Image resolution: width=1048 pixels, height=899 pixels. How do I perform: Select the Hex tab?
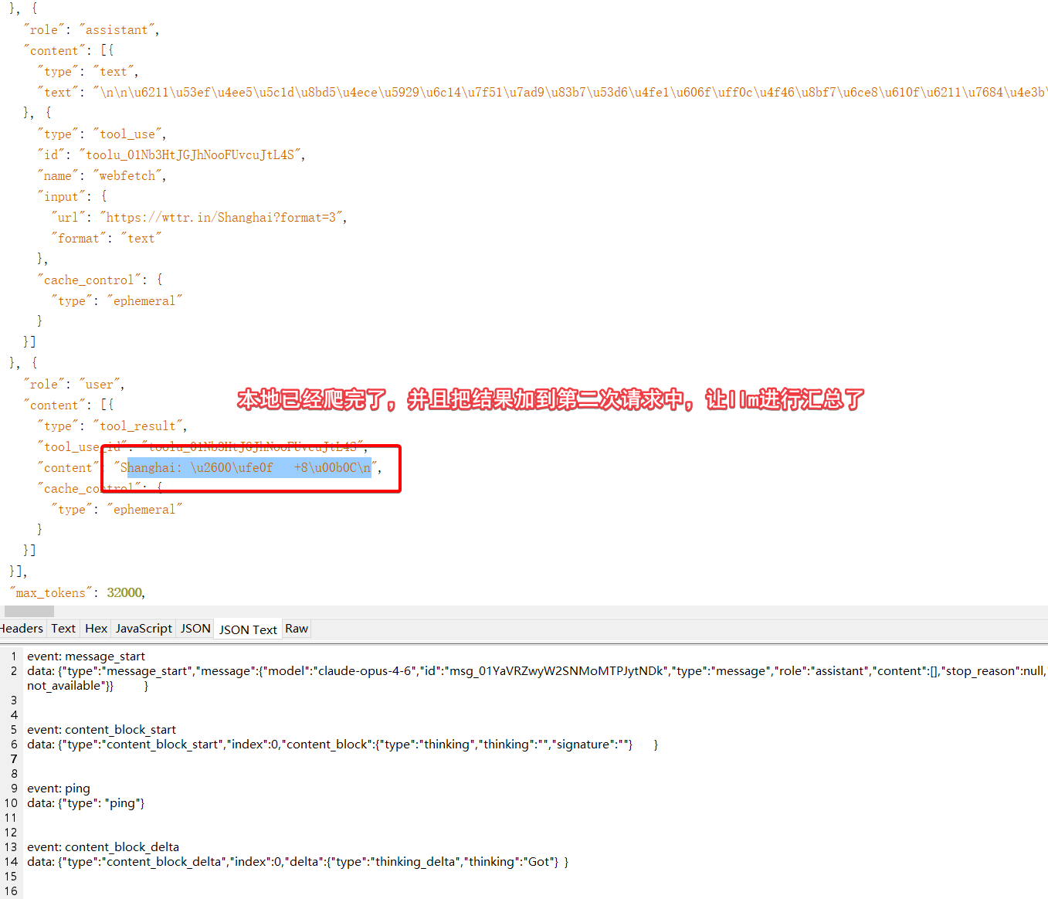pos(96,629)
